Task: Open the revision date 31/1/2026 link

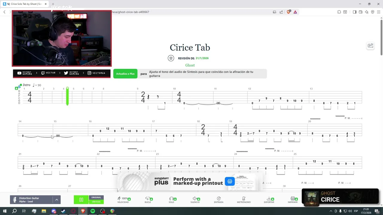Action: coord(202,58)
